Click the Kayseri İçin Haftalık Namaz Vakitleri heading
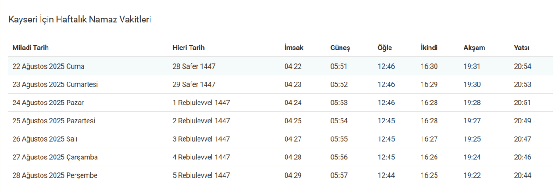The height and width of the screenshot is (192, 559). [x=80, y=20]
